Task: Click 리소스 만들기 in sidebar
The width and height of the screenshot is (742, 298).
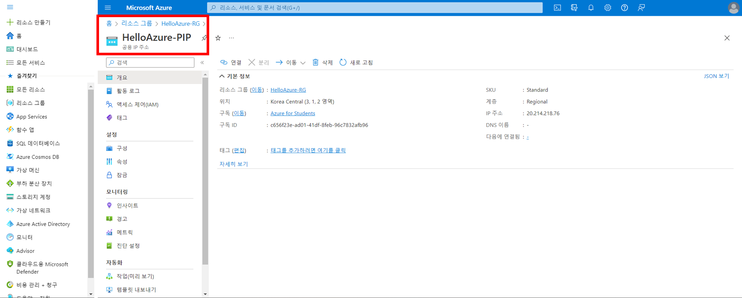Action: click(x=28, y=22)
